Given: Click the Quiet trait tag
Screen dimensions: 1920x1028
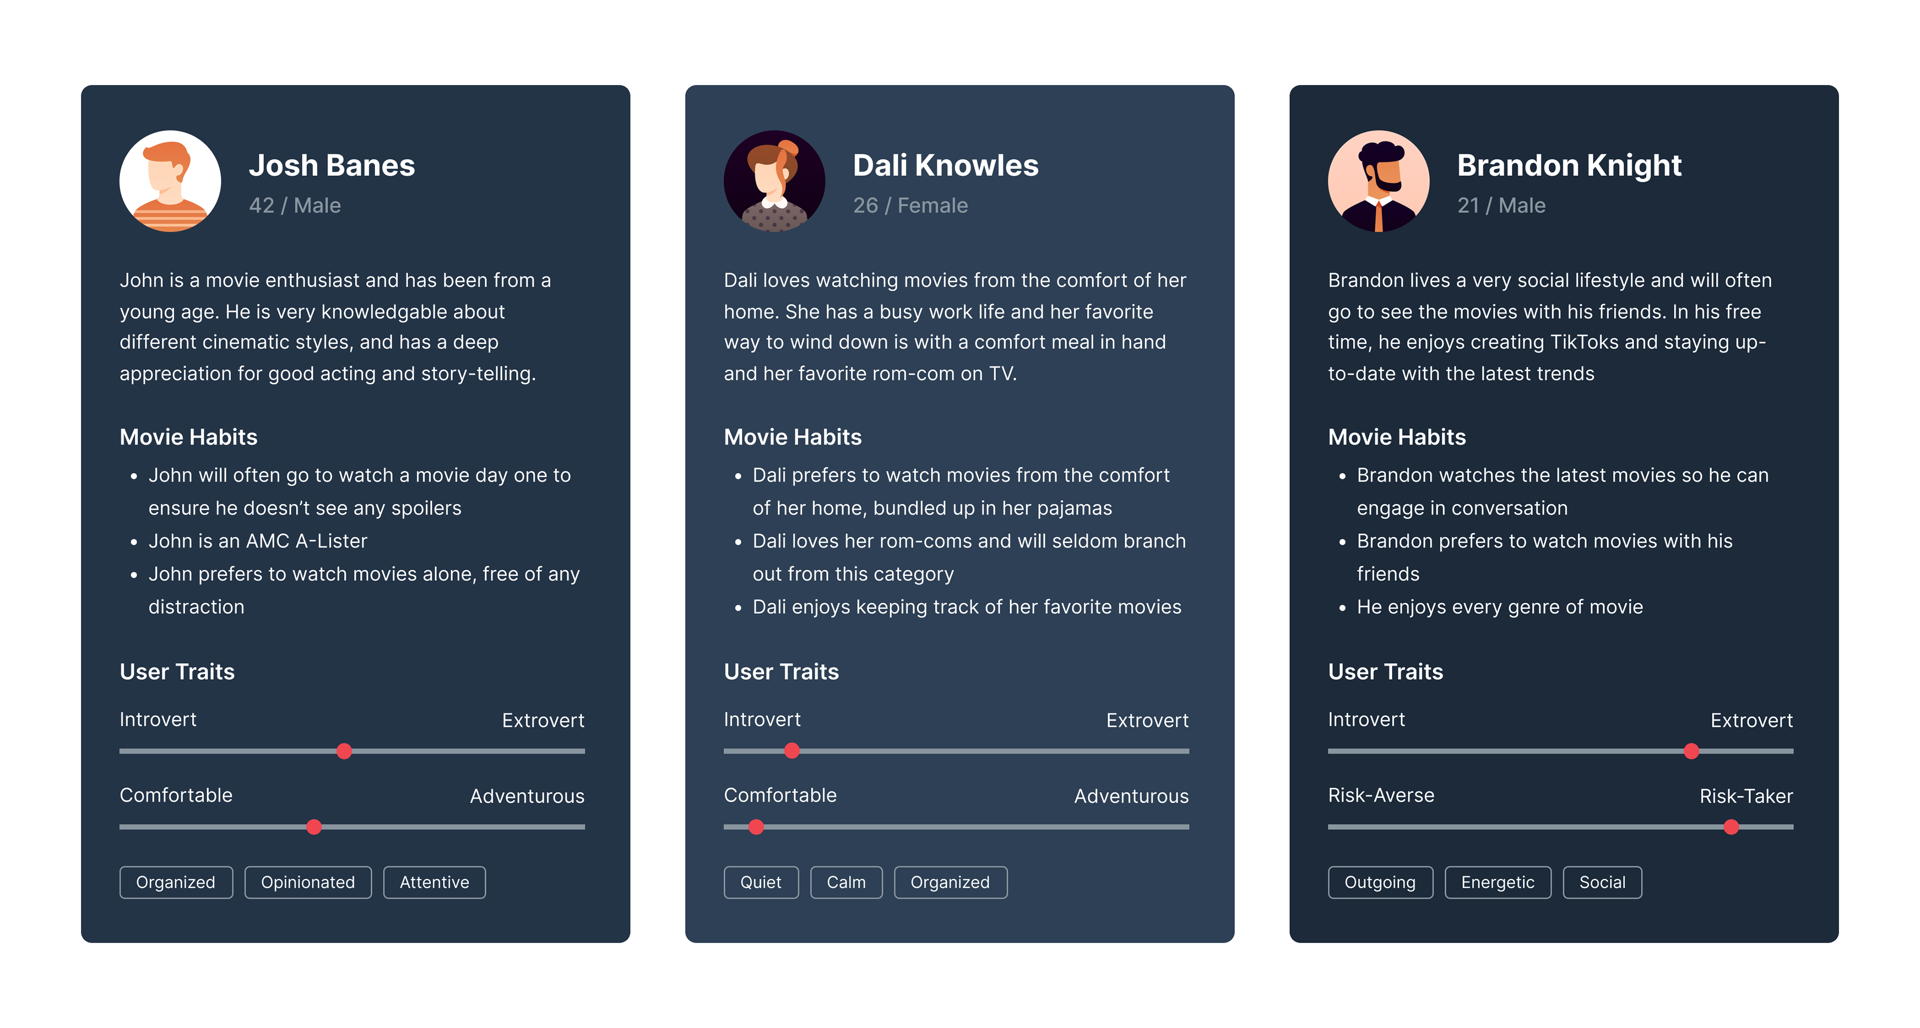Looking at the screenshot, I should pos(761,882).
